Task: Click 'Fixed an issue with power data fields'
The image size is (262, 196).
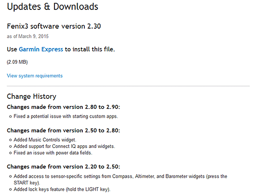Action: [53, 153]
